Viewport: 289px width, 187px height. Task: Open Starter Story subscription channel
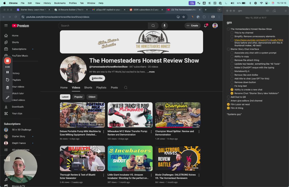18,136
